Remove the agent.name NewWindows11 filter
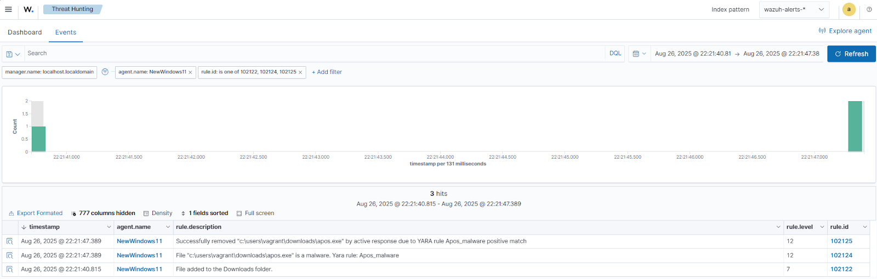877x279 pixels. pyautogui.click(x=190, y=72)
